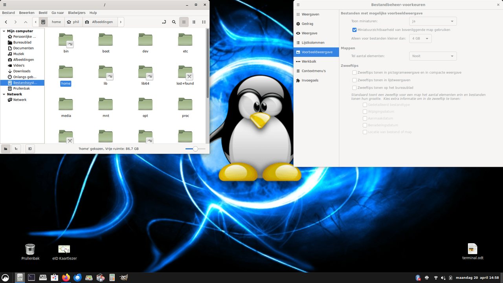The height and width of the screenshot is (283, 503).
Task: Enable 'Zweeftips tonen op het bureaublad'
Action: click(354, 88)
